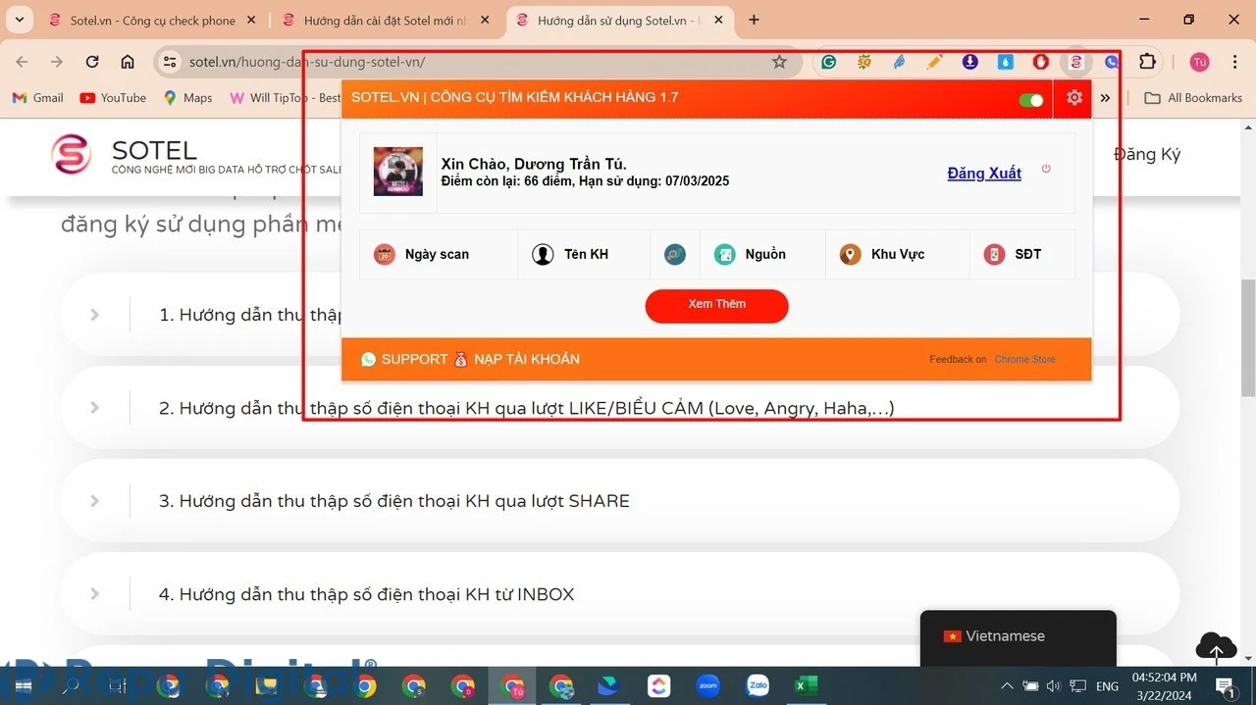Expand section 3 about lượt SHARE
This screenshot has width=1256, height=705.
coord(94,500)
